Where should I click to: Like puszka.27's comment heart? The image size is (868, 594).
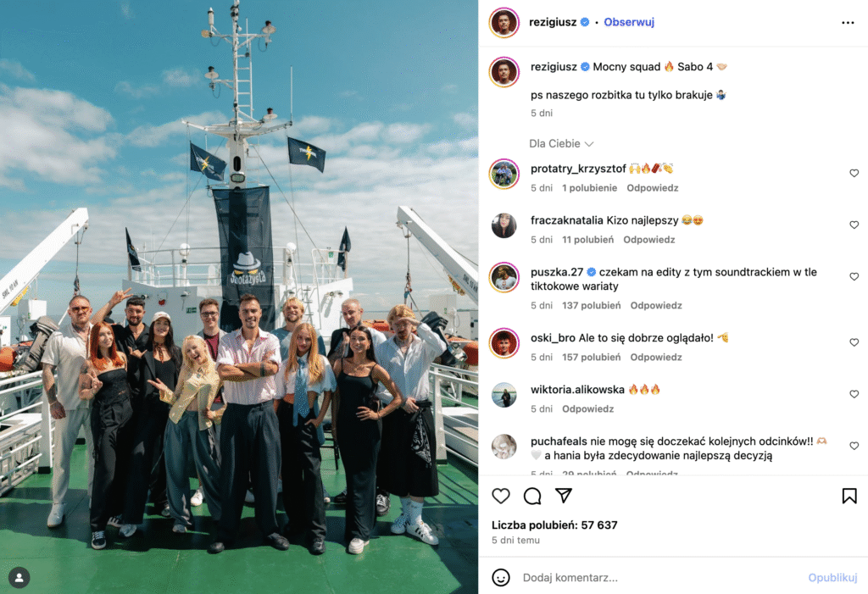pyautogui.click(x=854, y=276)
